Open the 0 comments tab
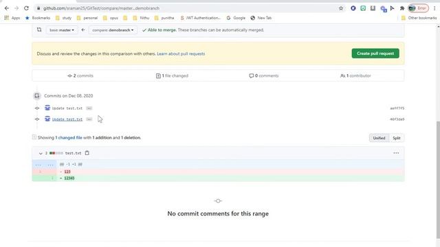The width and height of the screenshot is (440, 247). [264, 75]
